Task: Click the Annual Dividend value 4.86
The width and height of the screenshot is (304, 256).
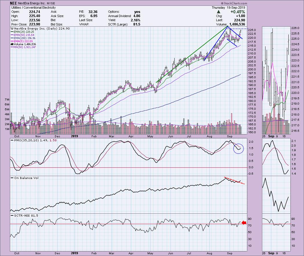Action: tap(137, 16)
